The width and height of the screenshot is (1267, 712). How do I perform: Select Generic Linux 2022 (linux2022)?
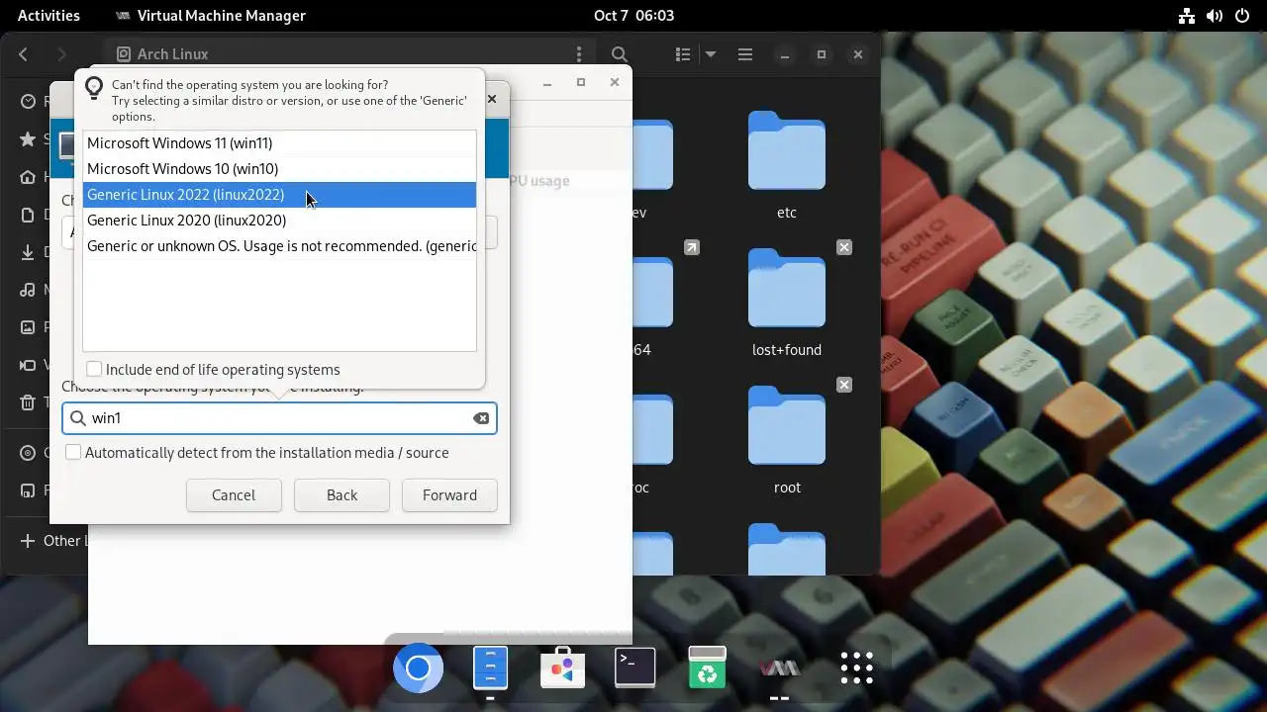279,195
